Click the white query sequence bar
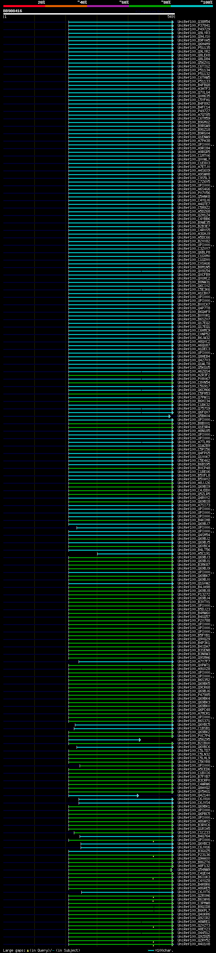 tap(89, 14)
